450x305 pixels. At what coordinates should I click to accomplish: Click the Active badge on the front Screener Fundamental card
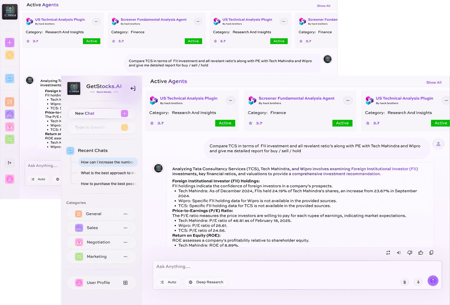[342, 123]
